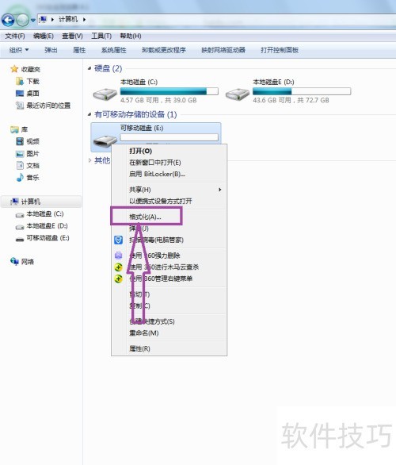Click the 360 force delete icon
The width and height of the screenshot is (396, 465).
point(118,256)
